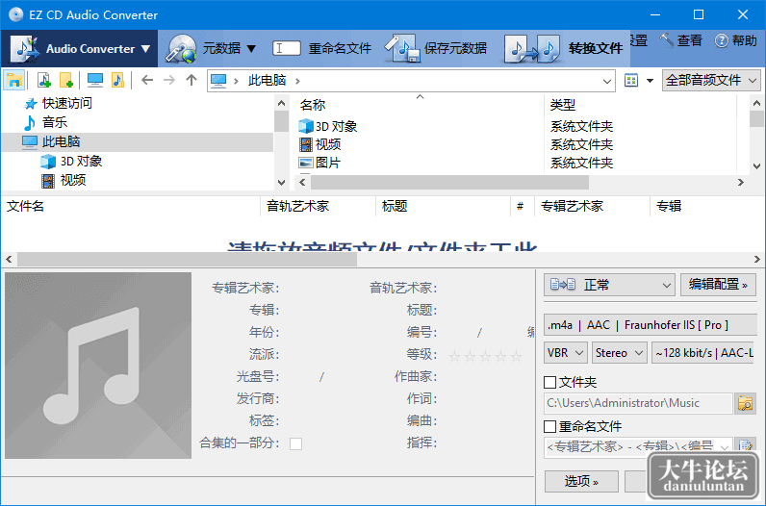This screenshot has width=766, height=506.
Task: Select 图片 folder in file list
Action: (x=328, y=163)
